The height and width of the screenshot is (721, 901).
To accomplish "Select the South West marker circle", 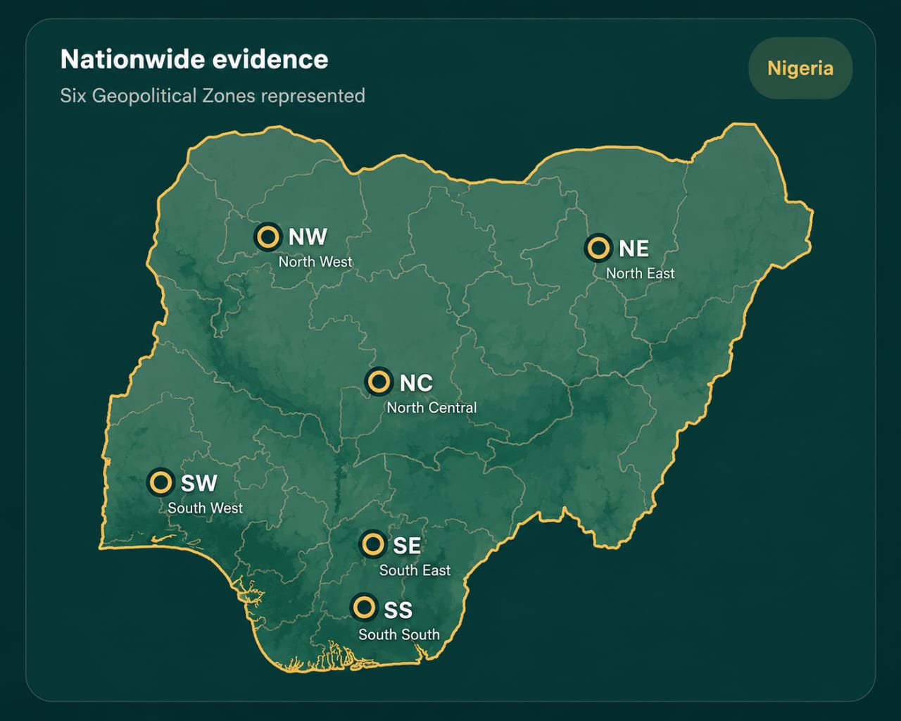I will click(160, 482).
